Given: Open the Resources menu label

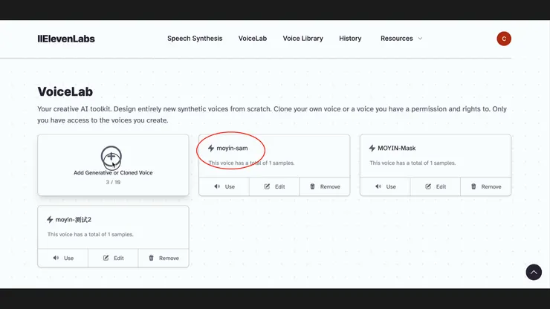Looking at the screenshot, I should (x=397, y=39).
